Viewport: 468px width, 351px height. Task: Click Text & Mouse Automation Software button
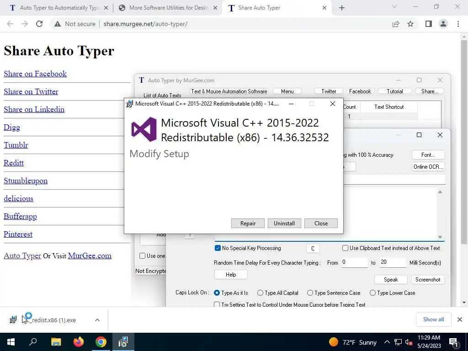(x=229, y=91)
